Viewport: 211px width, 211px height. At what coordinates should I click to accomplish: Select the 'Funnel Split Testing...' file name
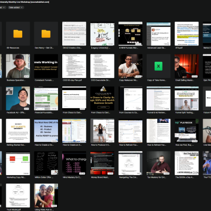coord(185,112)
